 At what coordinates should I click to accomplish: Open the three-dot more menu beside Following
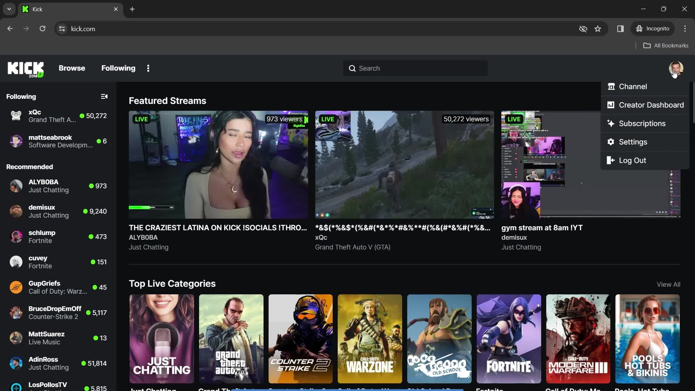pyautogui.click(x=148, y=68)
